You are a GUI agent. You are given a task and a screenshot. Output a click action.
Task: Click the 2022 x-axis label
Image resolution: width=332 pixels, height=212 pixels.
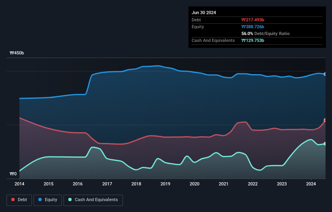point(253,184)
